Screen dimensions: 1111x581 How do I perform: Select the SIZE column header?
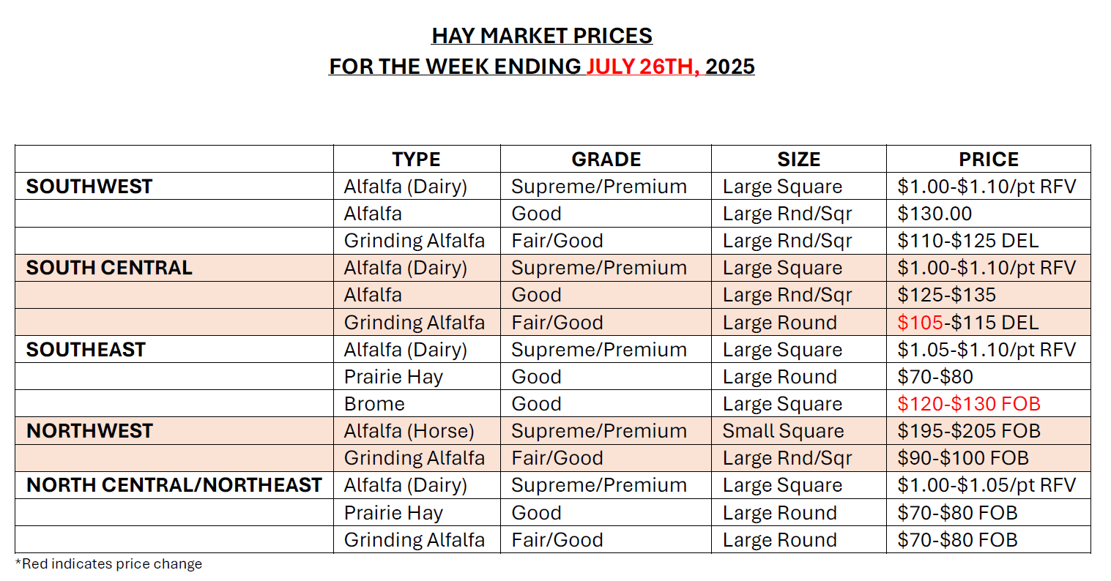[798, 160]
